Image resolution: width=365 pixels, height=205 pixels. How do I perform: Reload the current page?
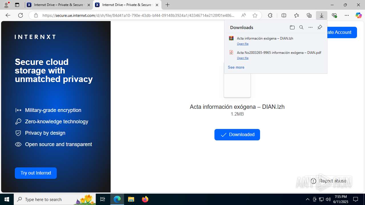(x=21, y=15)
